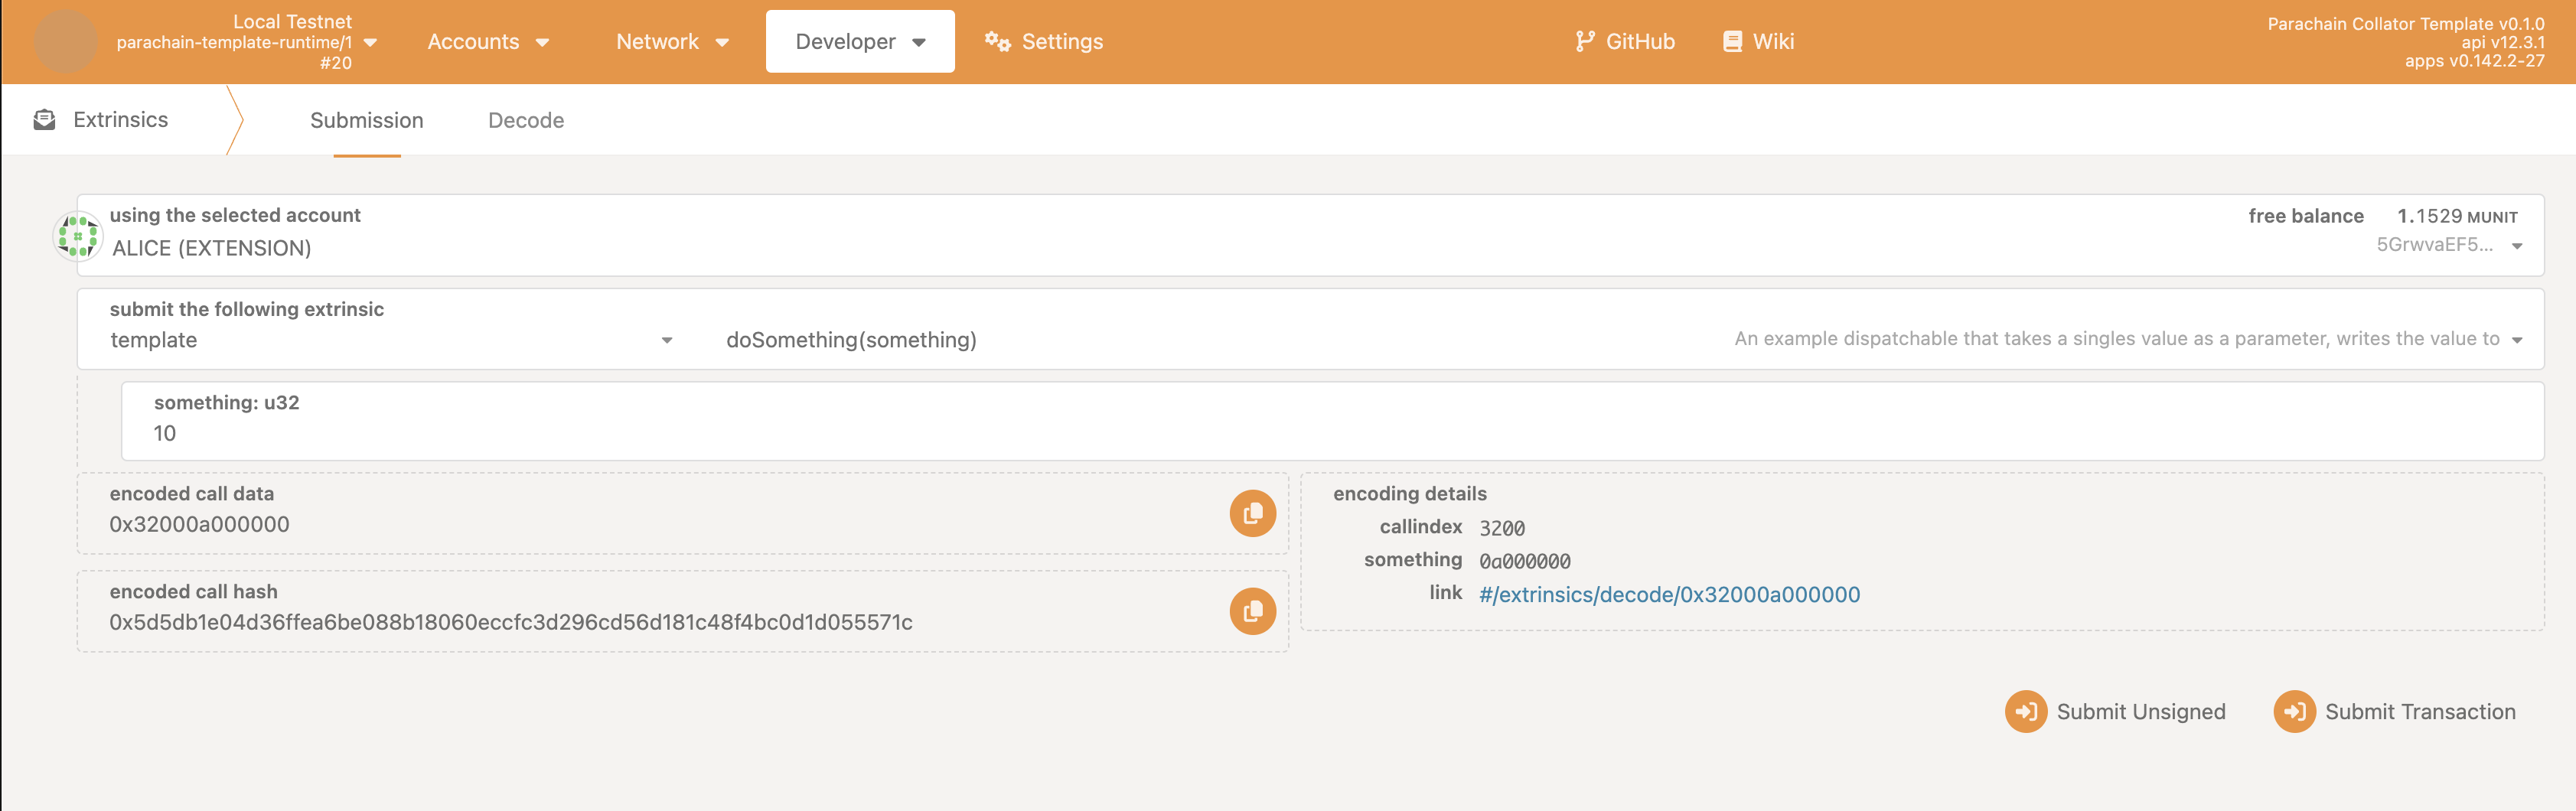Copy the encoded call data
The height and width of the screenshot is (811, 2576).
point(1252,513)
